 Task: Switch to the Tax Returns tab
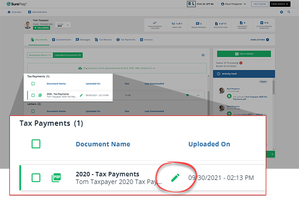click(103, 40)
